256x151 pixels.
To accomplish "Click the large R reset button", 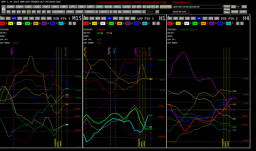I will [x=3, y=9].
